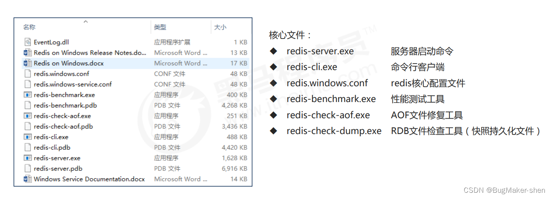Select the redis.windows.conf file name in list
551x198 pixels.
[x=61, y=74]
